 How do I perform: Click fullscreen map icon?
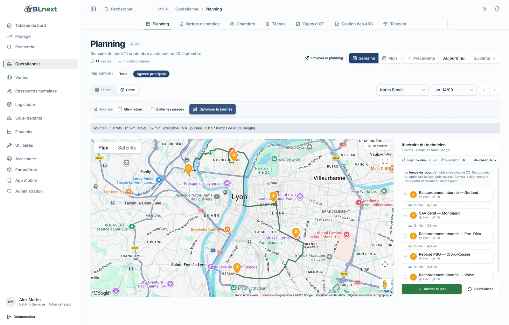(385, 161)
